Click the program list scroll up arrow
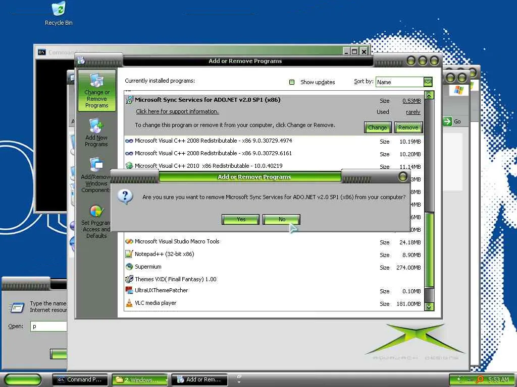This screenshot has height=387, width=517. tap(429, 95)
